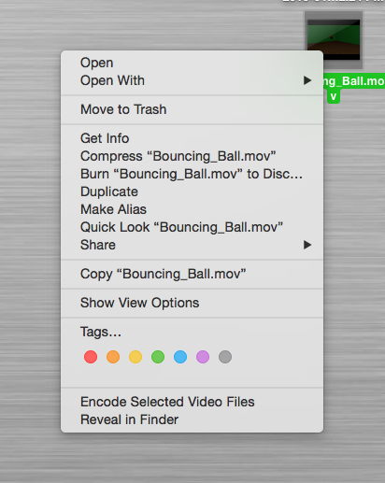Apply the orange tag color

(x=113, y=357)
